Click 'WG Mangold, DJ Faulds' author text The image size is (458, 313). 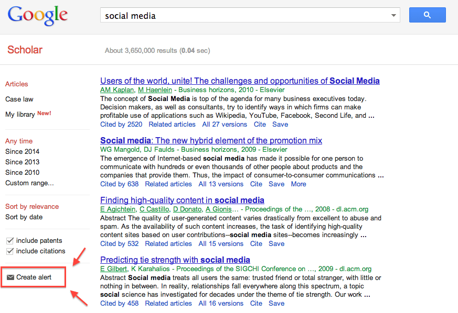137,150
